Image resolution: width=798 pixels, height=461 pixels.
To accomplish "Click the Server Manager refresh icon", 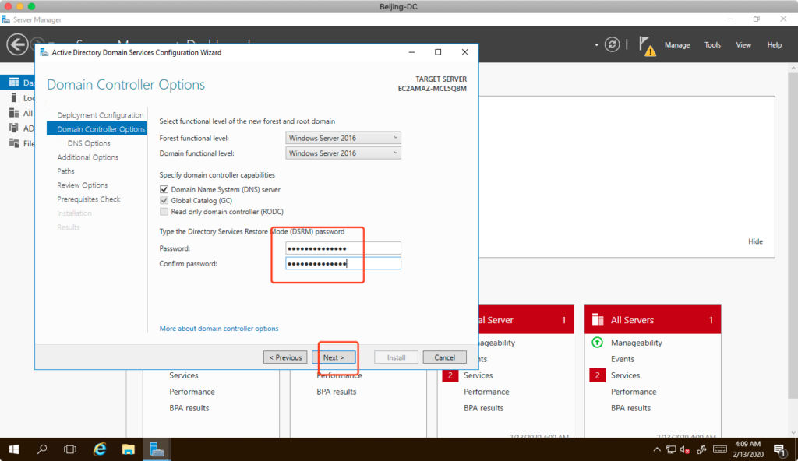I will click(x=613, y=45).
